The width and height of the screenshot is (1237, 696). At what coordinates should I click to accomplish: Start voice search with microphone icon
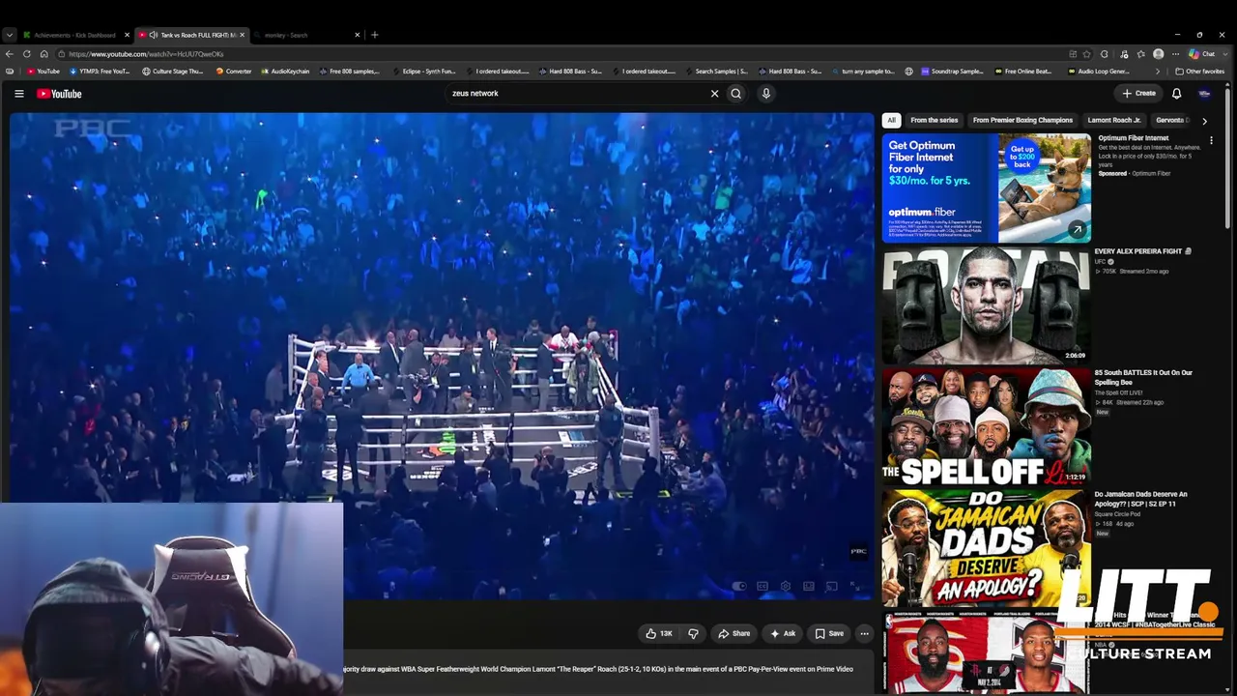766,94
